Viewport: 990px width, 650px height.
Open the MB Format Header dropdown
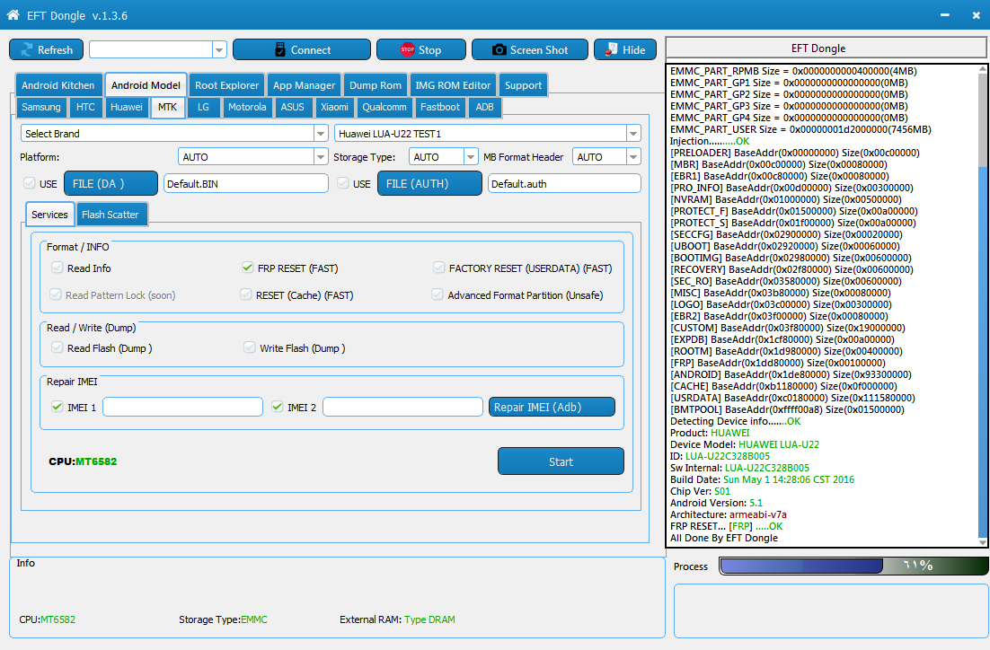(x=634, y=156)
